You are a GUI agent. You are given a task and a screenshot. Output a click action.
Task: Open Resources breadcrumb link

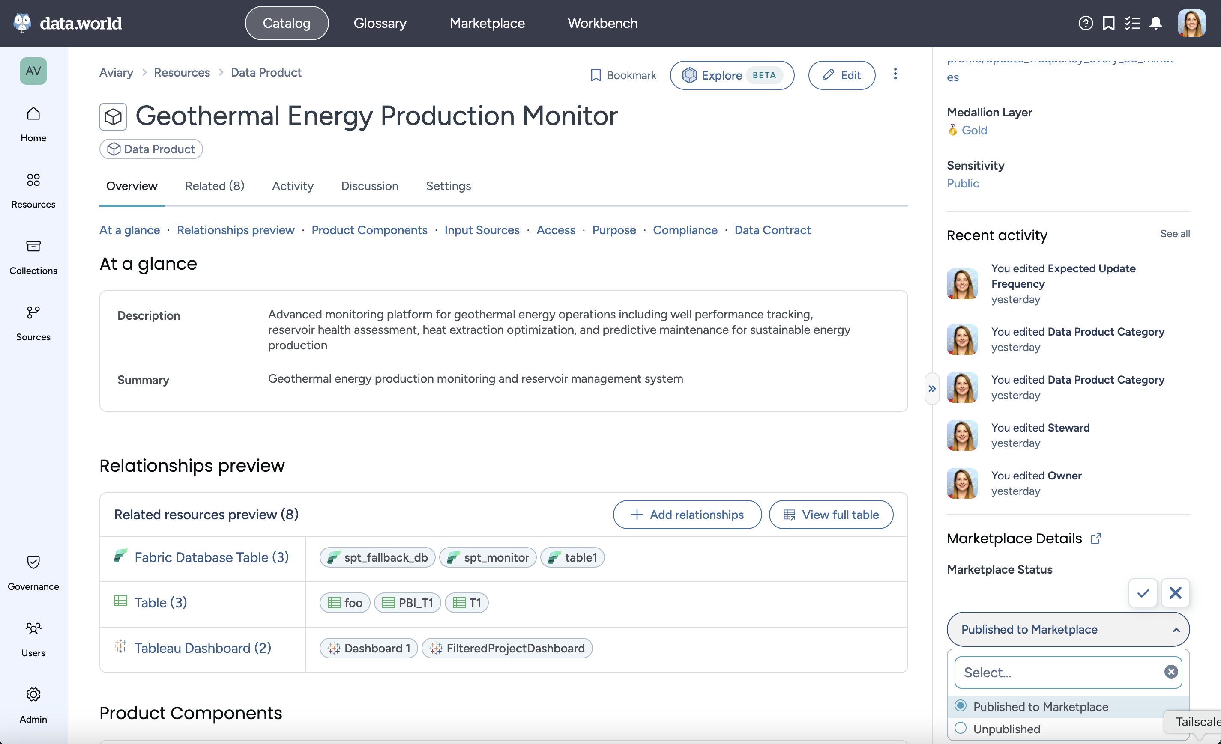182,72
